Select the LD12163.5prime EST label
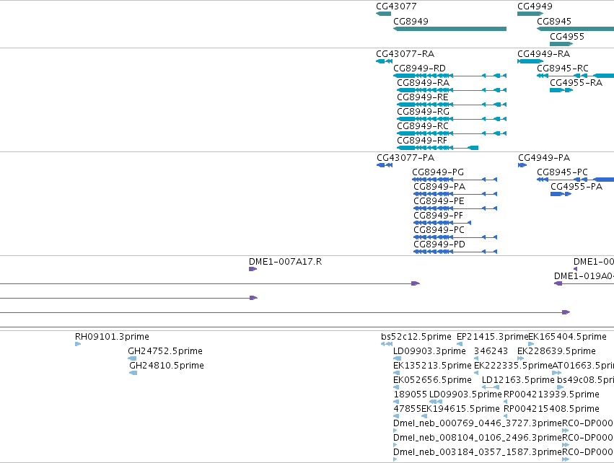This screenshot has height=463, width=614. point(518,380)
